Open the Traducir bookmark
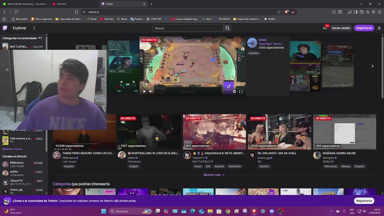The width and height of the screenshot is (384, 216). coord(136,19)
